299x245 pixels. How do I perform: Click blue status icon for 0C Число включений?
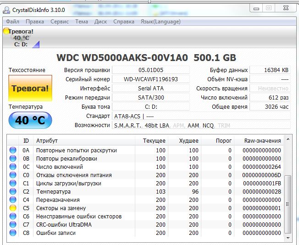(13, 167)
